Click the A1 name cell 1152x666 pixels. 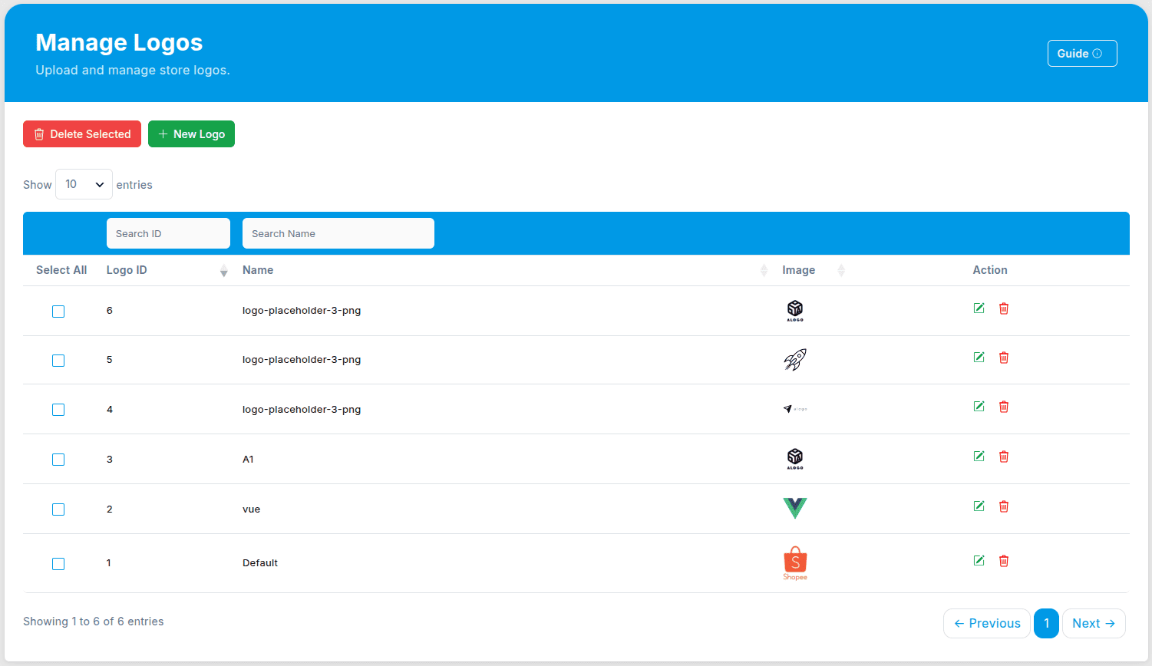pos(248,460)
